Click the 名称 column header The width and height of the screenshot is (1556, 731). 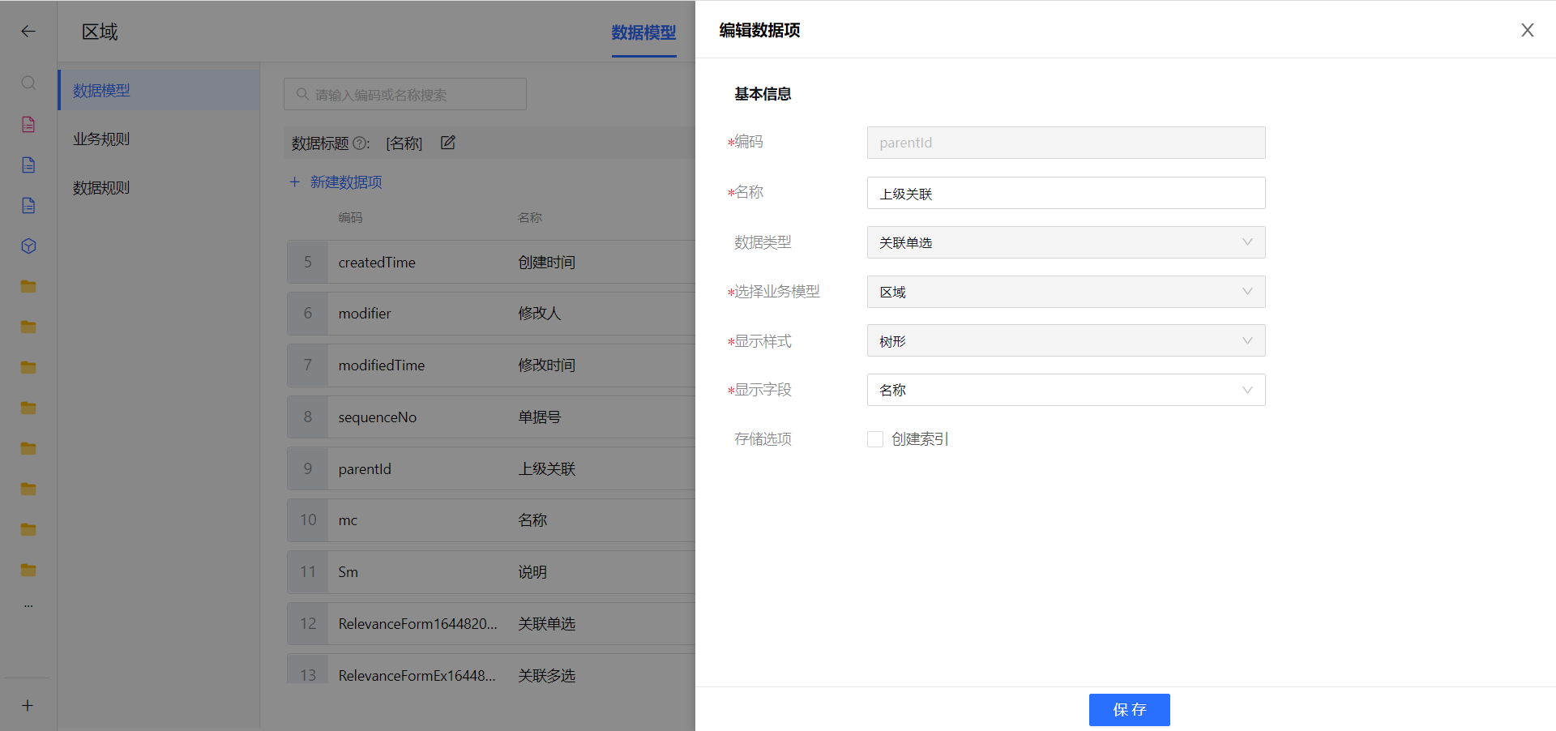530,217
